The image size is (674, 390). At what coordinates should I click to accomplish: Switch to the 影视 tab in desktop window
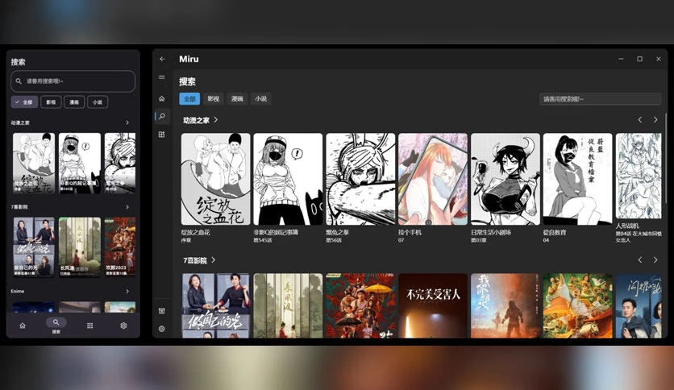coord(213,99)
